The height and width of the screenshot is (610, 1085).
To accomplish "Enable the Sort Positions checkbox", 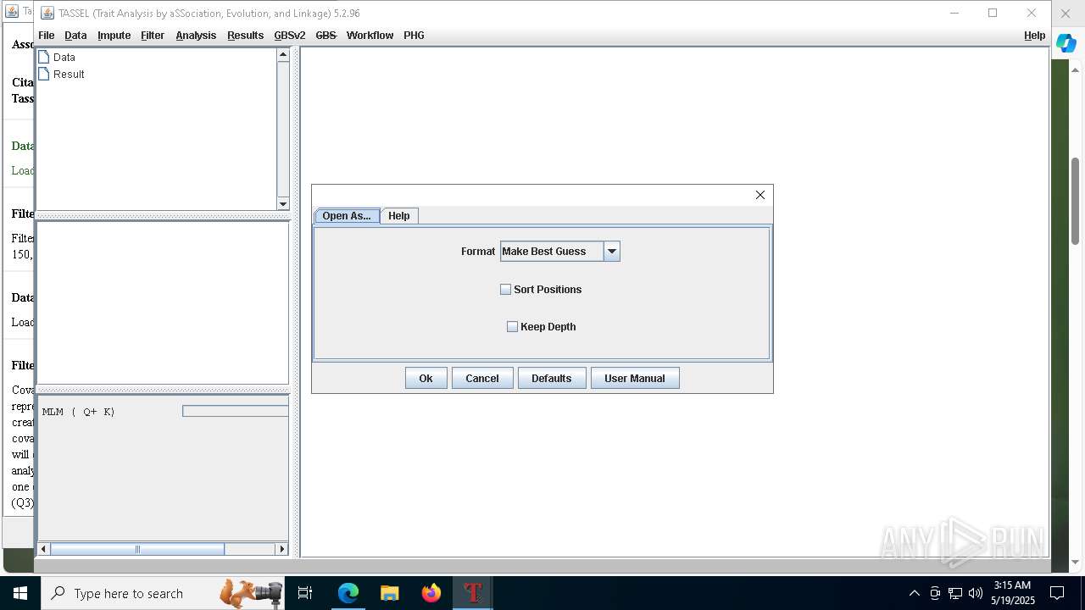I will point(506,289).
